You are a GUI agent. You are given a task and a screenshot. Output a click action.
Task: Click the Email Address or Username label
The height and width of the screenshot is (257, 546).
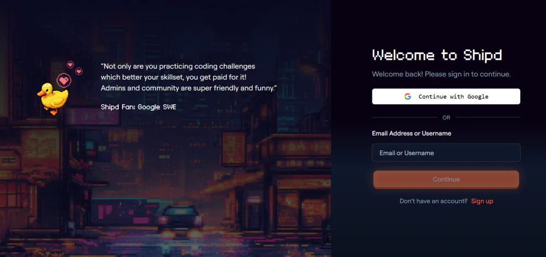(411, 134)
